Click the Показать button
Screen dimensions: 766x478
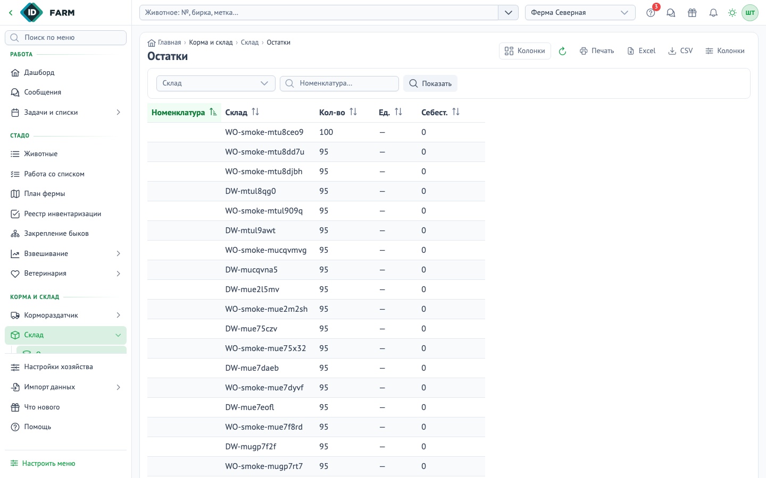coord(430,83)
